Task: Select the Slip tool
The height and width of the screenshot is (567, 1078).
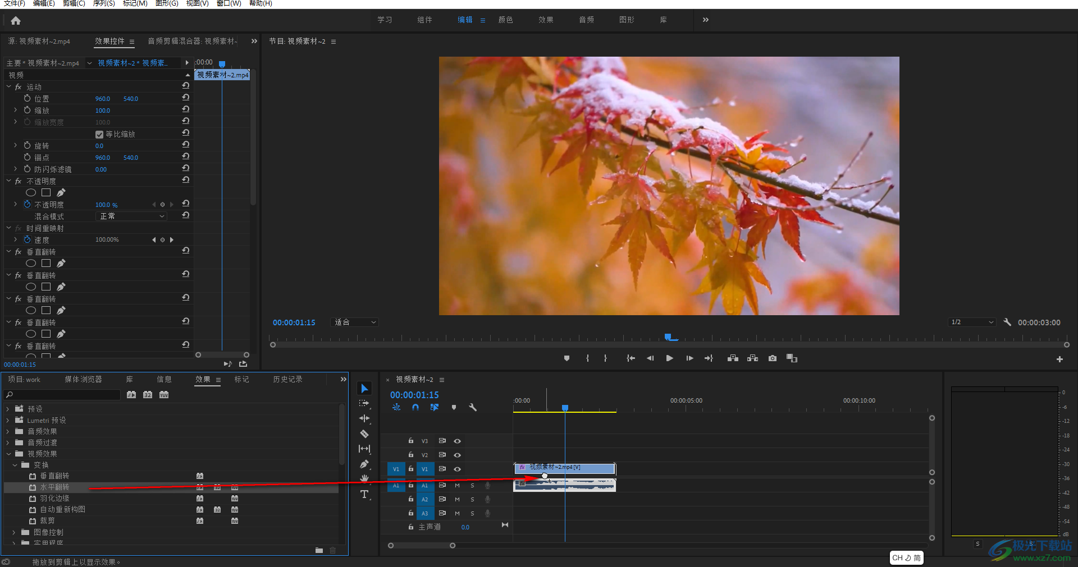Action: click(364, 449)
